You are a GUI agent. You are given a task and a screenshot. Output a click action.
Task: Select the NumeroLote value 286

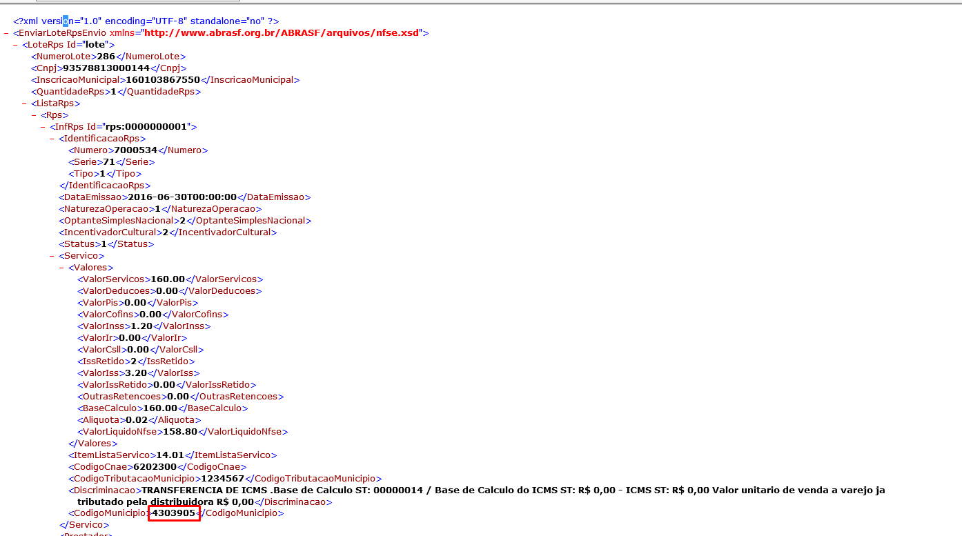click(x=106, y=57)
